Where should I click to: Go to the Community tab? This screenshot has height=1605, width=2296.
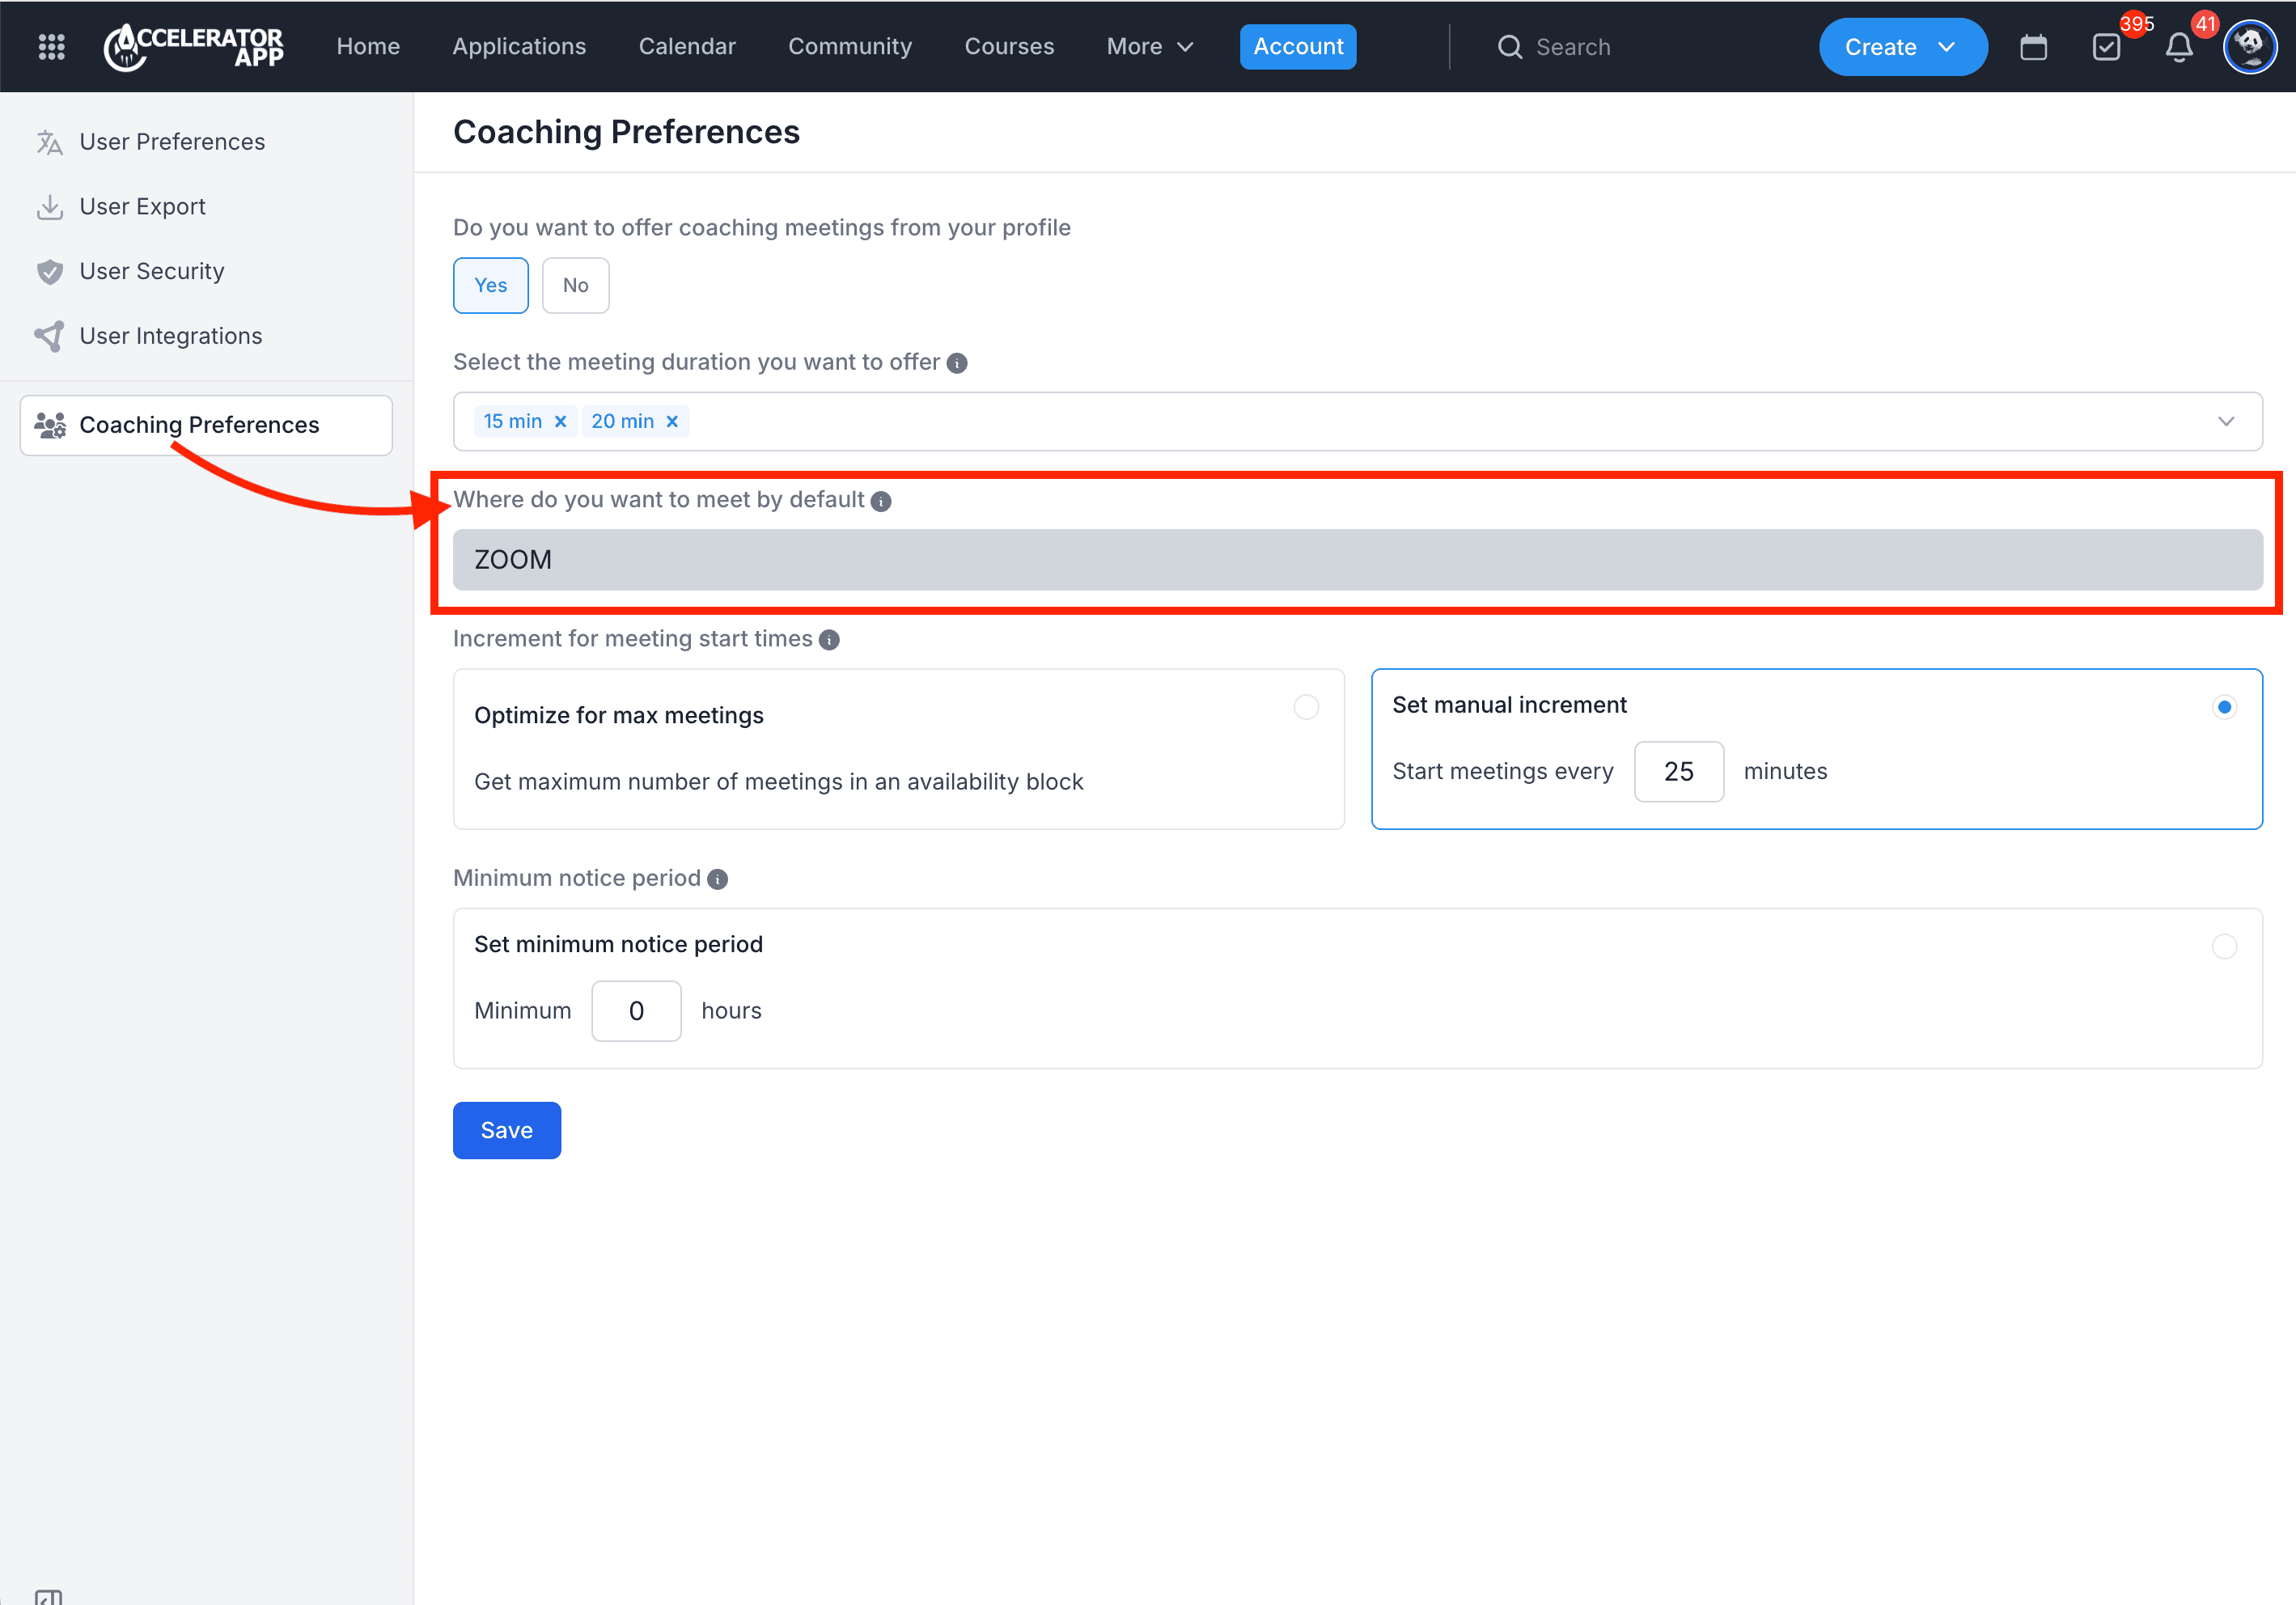click(x=849, y=47)
